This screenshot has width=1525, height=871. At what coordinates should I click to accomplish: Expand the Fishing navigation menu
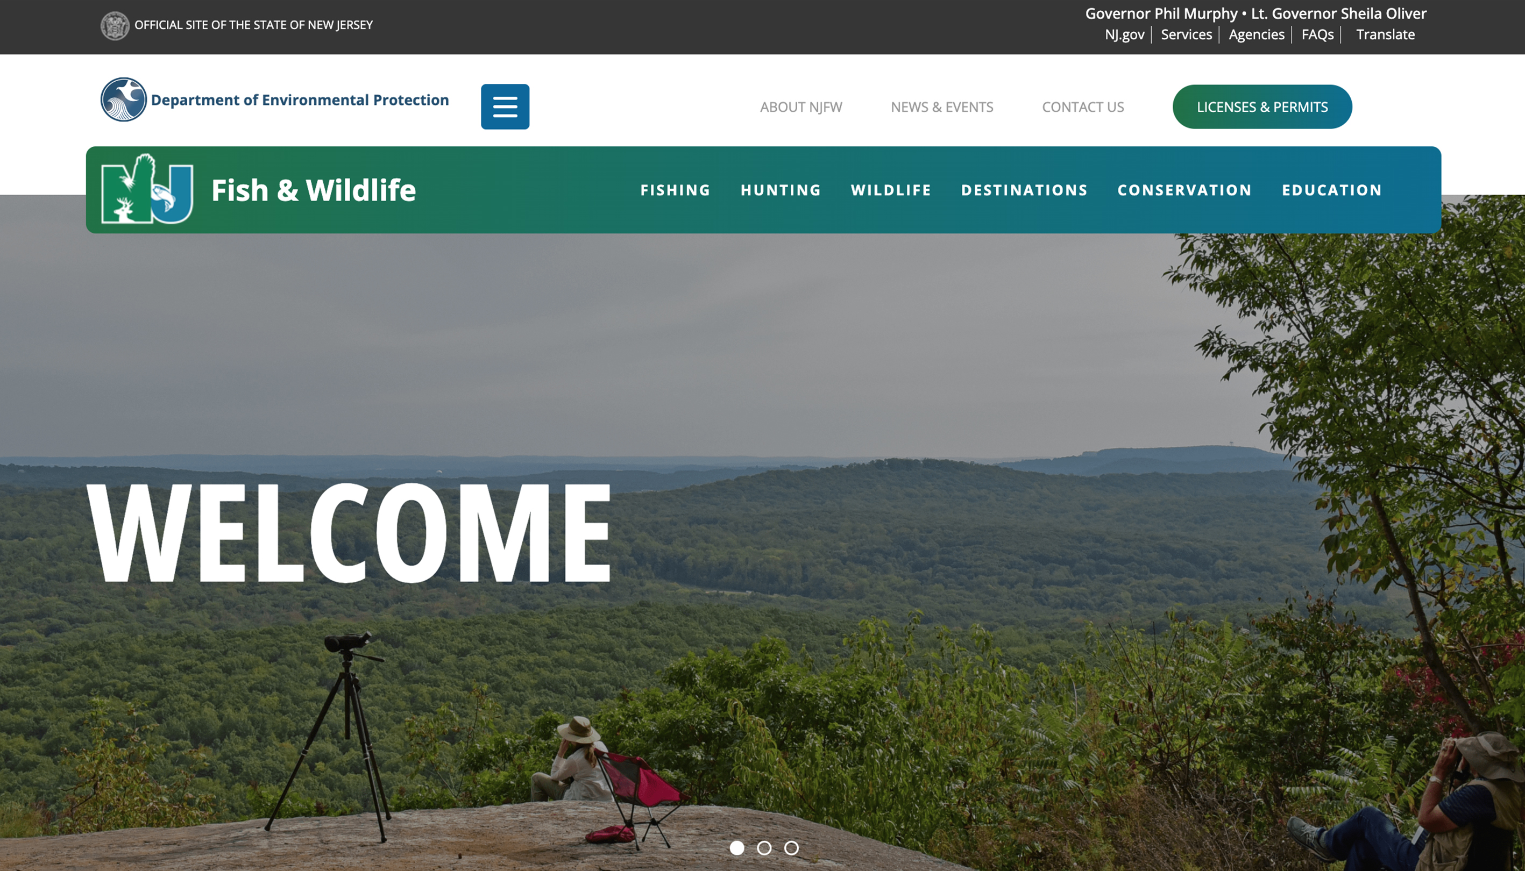(675, 190)
